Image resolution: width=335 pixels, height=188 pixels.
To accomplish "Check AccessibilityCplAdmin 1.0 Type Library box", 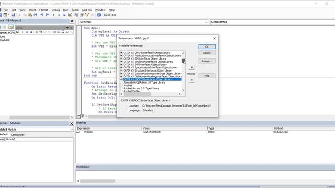I will coord(121,83).
